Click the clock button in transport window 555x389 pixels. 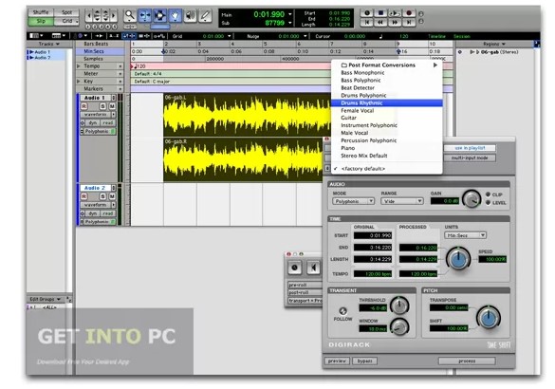pos(294,268)
